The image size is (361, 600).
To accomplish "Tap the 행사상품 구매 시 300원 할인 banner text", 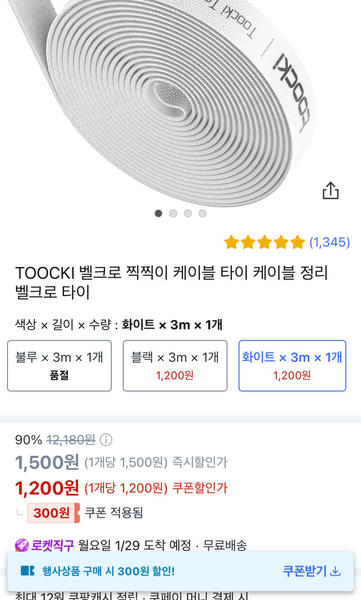I will tap(109, 571).
